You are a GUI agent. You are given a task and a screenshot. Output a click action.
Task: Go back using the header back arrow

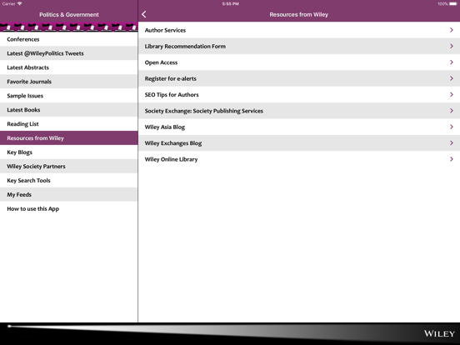[x=143, y=14]
